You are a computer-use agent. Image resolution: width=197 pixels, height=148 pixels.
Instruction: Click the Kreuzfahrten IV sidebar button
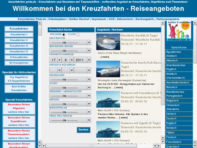point(19,52)
